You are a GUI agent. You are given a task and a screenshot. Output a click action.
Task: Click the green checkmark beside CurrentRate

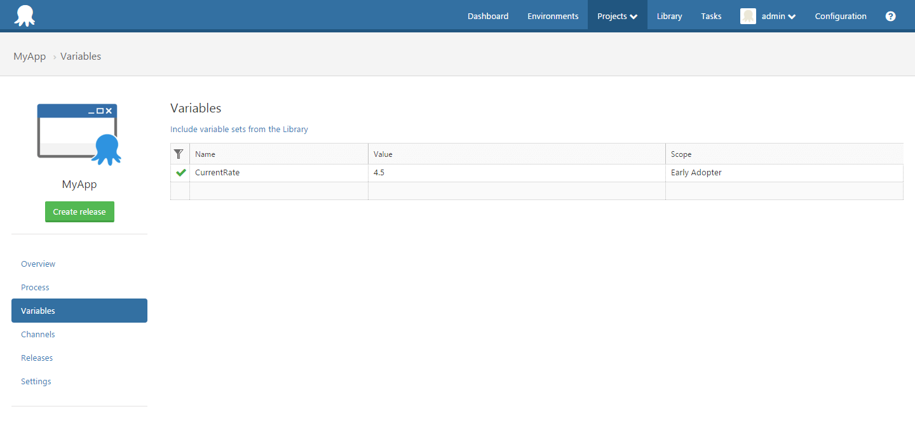click(x=180, y=173)
